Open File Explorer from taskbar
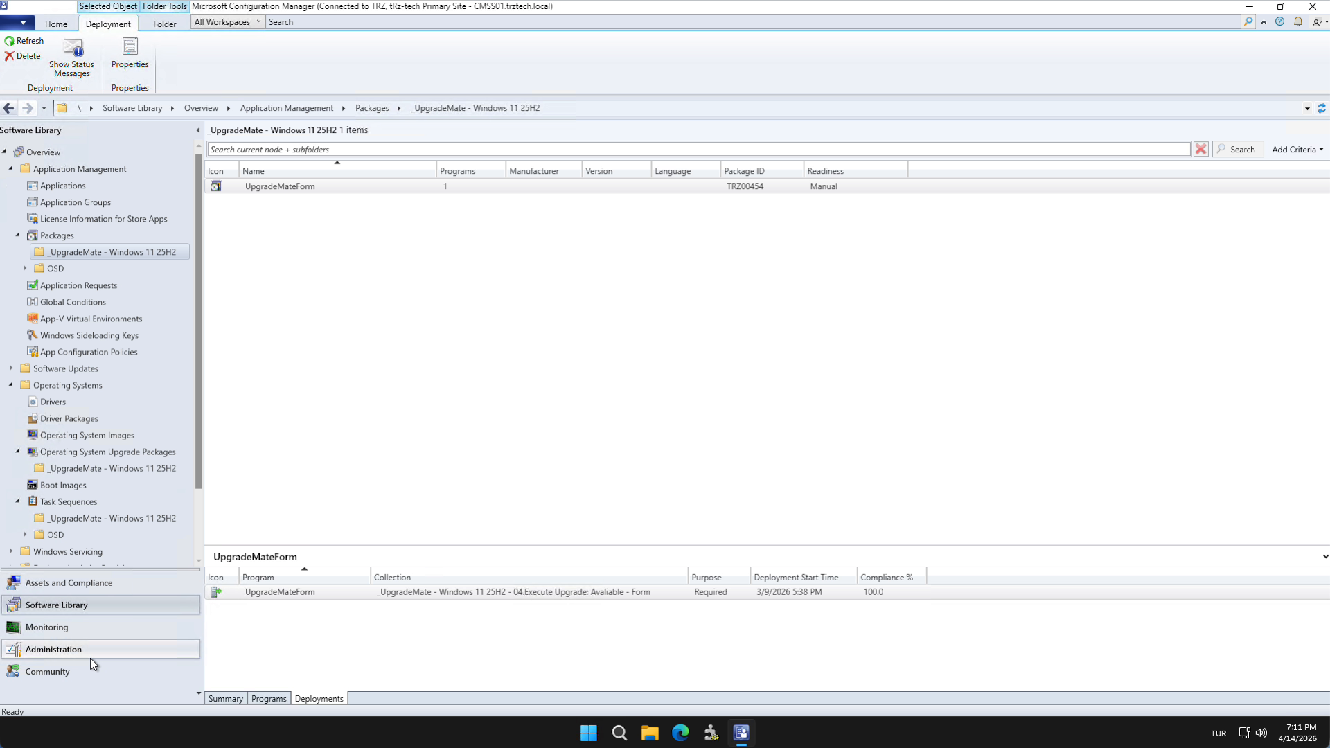Image resolution: width=1330 pixels, height=748 pixels. click(650, 733)
